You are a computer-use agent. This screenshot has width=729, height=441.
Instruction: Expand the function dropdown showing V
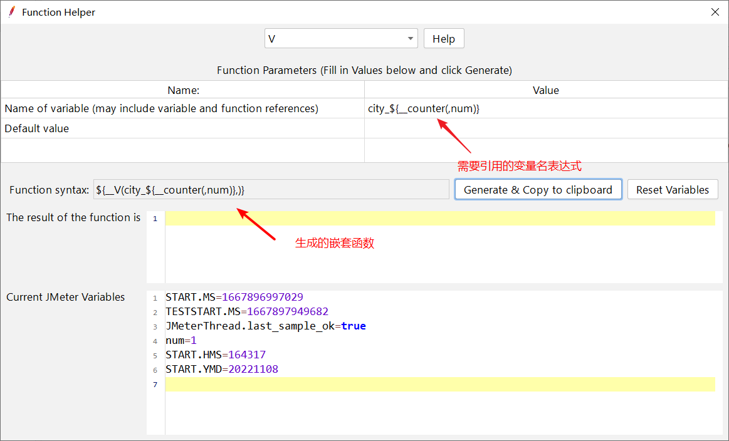pos(411,39)
